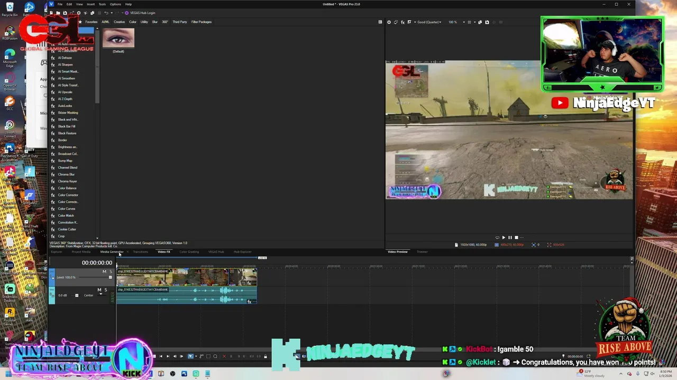The image size is (677, 380).
Task: Switch to Explorer tab
Action: pos(56,252)
